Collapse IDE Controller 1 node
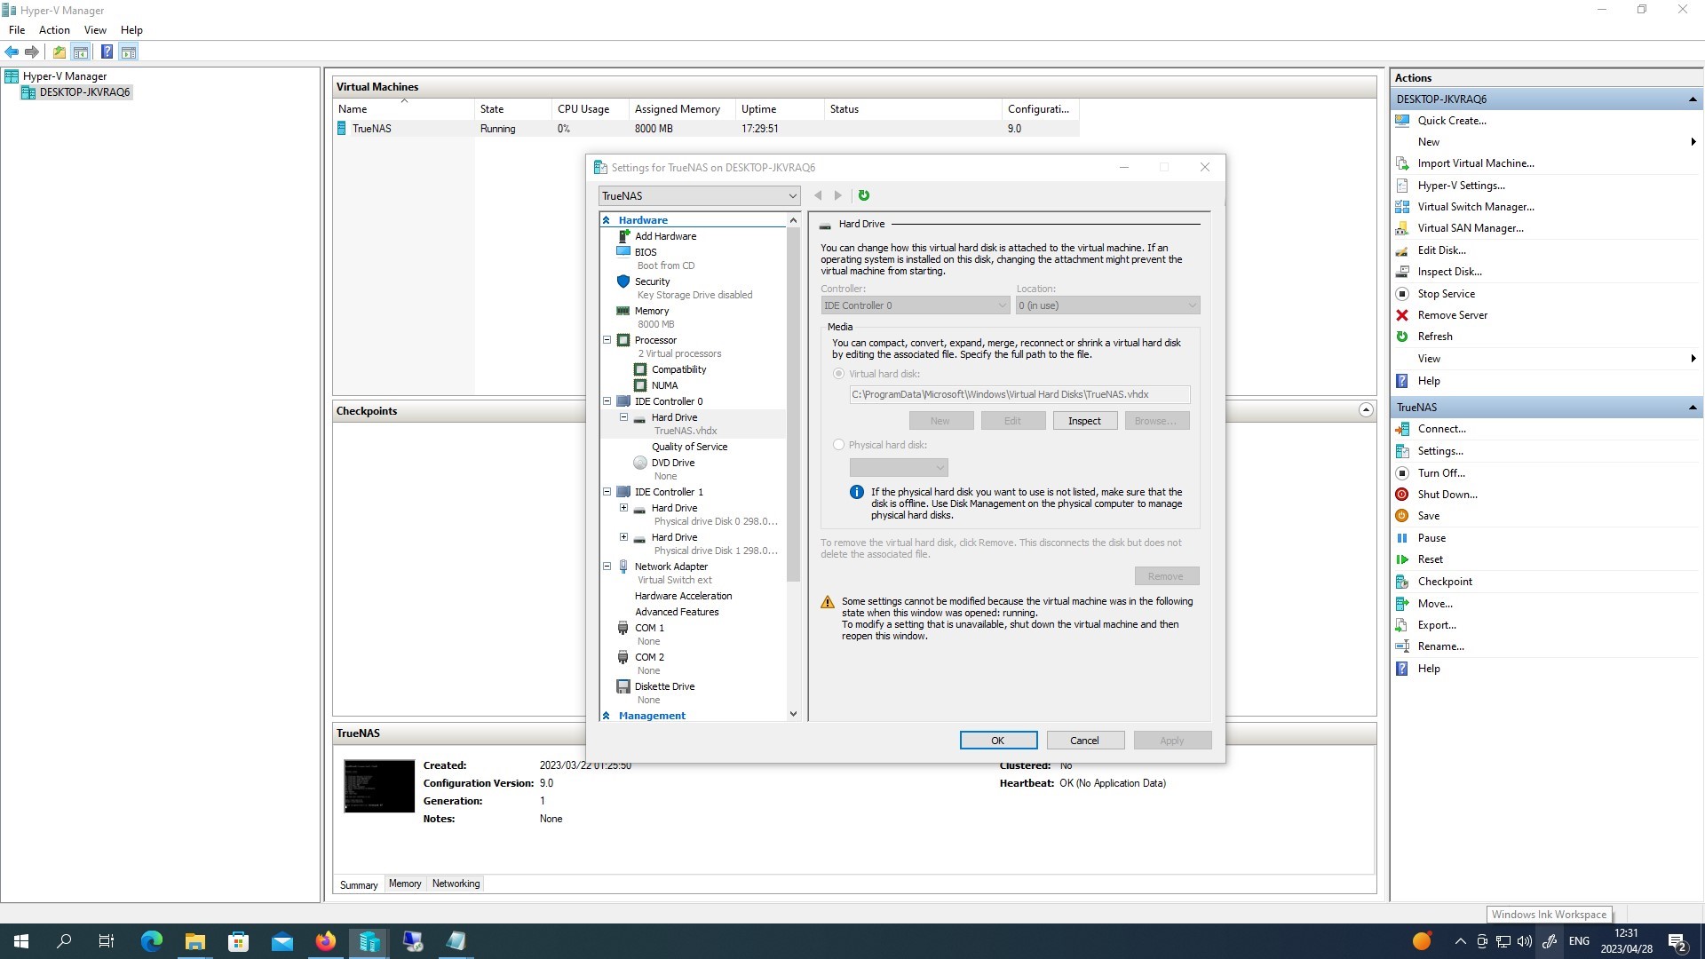The height and width of the screenshot is (959, 1705). point(607,492)
